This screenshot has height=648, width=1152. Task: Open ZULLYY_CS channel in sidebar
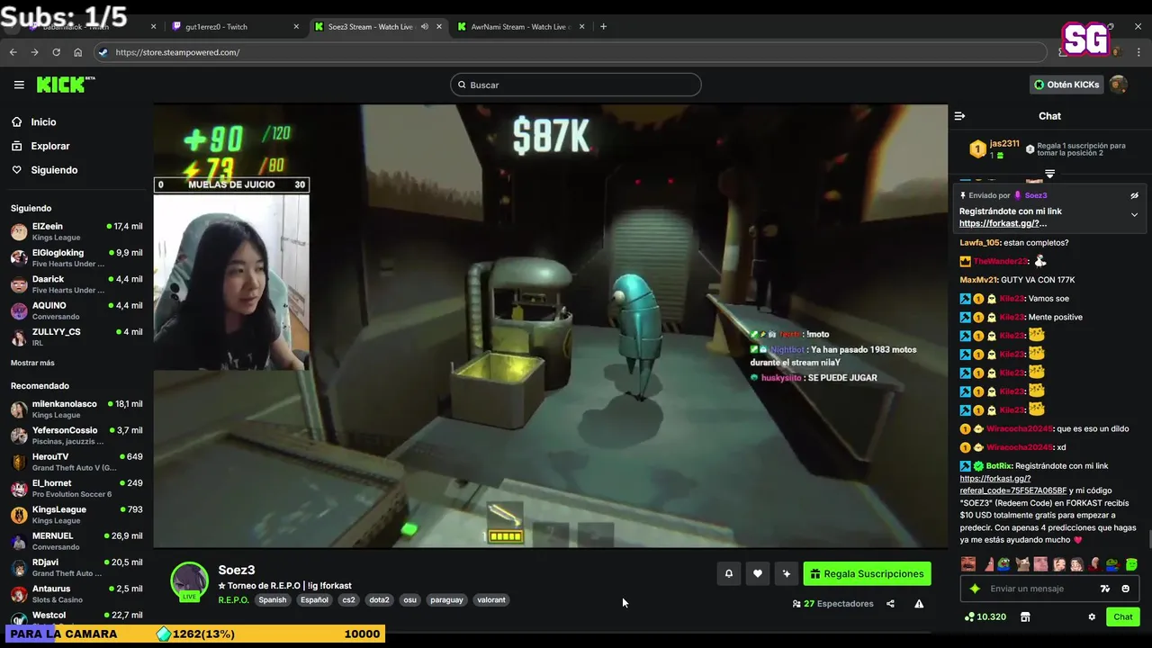[x=76, y=337]
